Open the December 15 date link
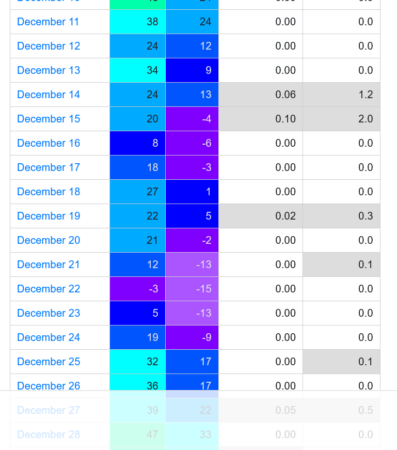 pos(49,119)
